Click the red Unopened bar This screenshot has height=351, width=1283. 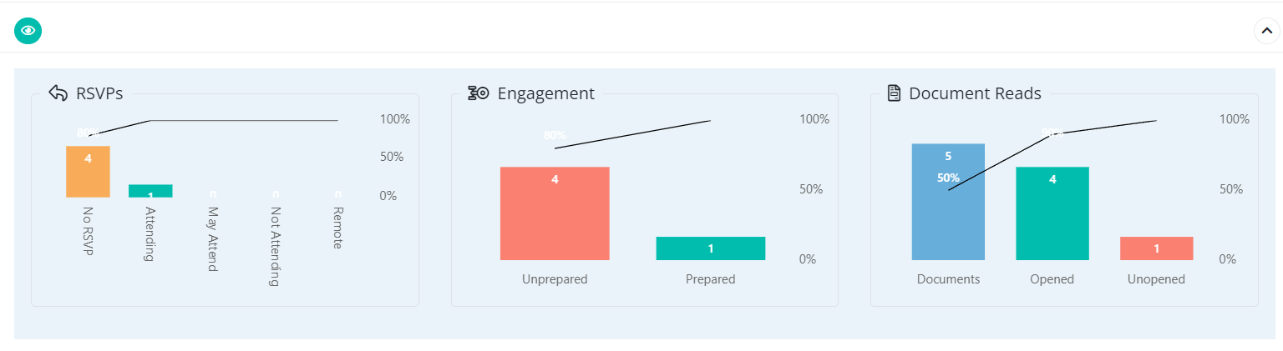point(1157,248)
